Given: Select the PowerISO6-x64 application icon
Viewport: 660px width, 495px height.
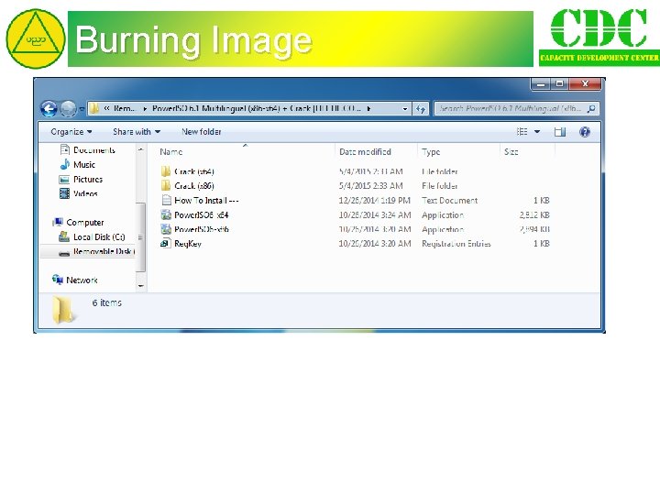Looking at the screenshot, I should tap(166, 214).
